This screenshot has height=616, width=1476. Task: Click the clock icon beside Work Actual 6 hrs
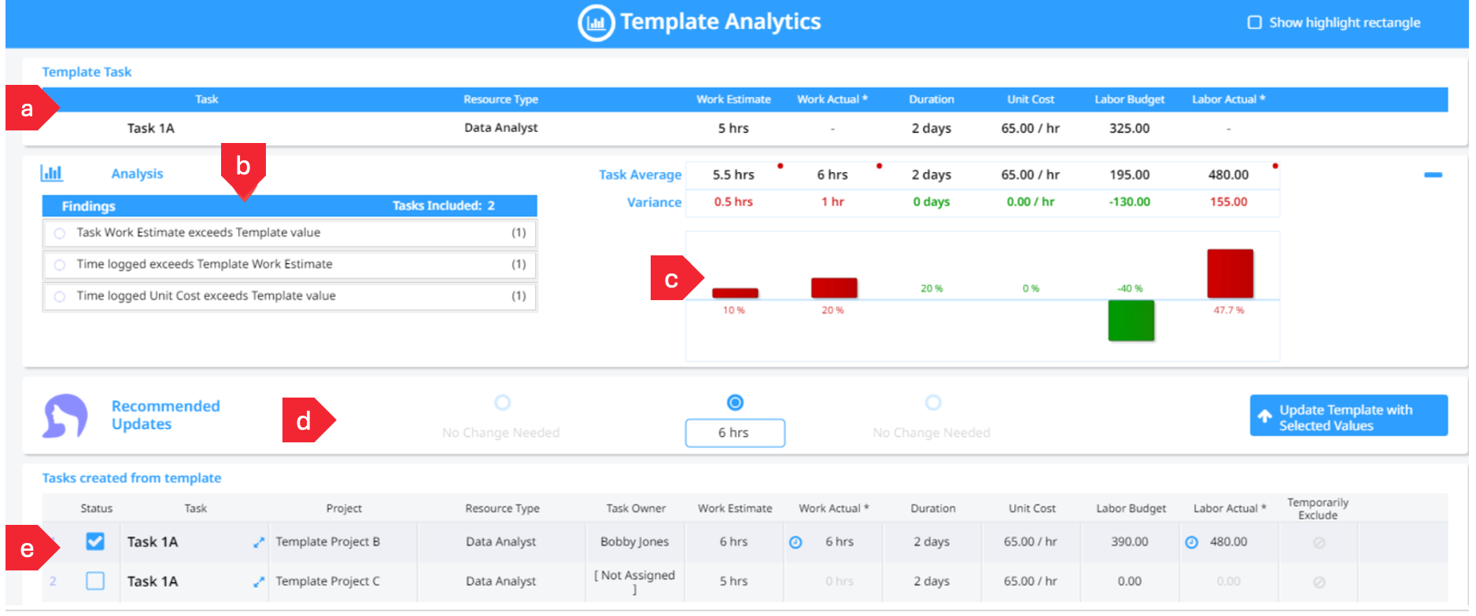795,542
